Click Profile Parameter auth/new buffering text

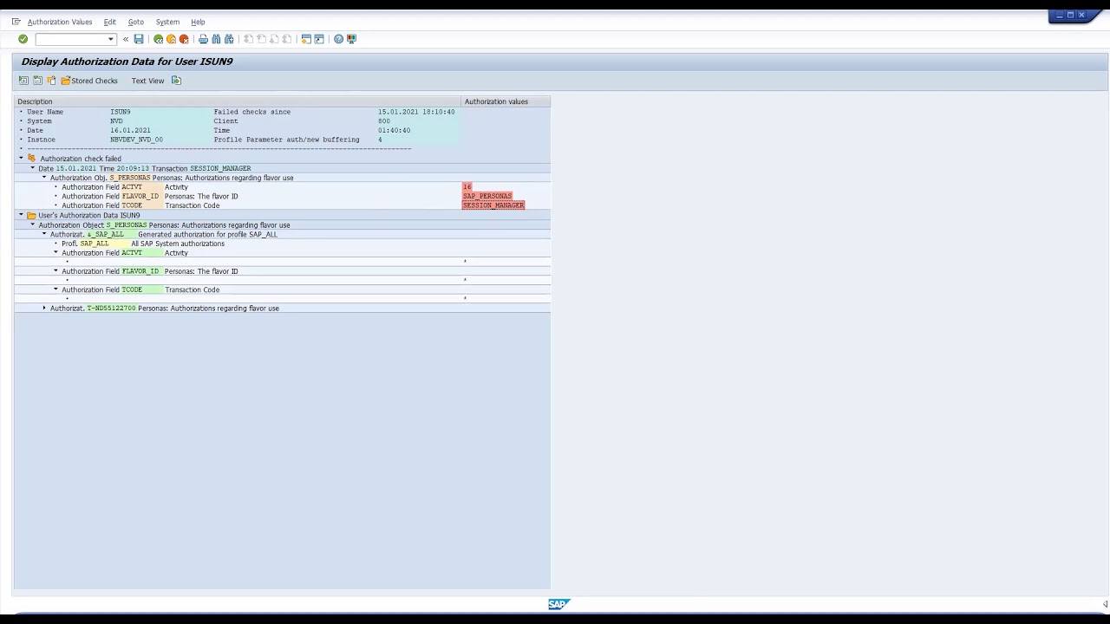coord(286,140)
